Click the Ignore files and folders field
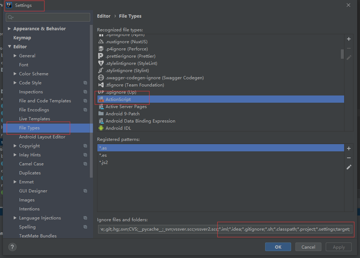The image size is (360, 258). [225, 229]
